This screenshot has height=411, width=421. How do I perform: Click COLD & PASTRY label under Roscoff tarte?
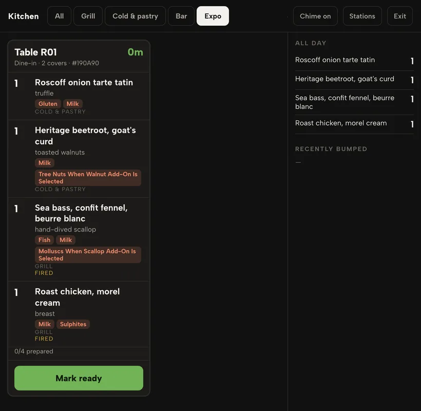coord(60,112)
